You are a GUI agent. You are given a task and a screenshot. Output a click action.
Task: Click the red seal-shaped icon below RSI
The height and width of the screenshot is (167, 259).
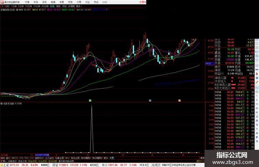pyautogui.click(x=257, y=74)
